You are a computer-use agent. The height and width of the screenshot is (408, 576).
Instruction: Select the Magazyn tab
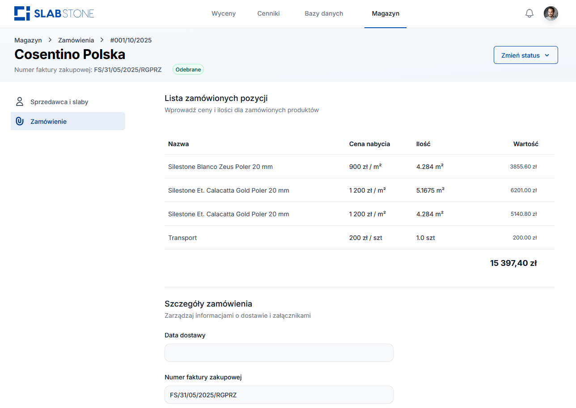point(385,13)
